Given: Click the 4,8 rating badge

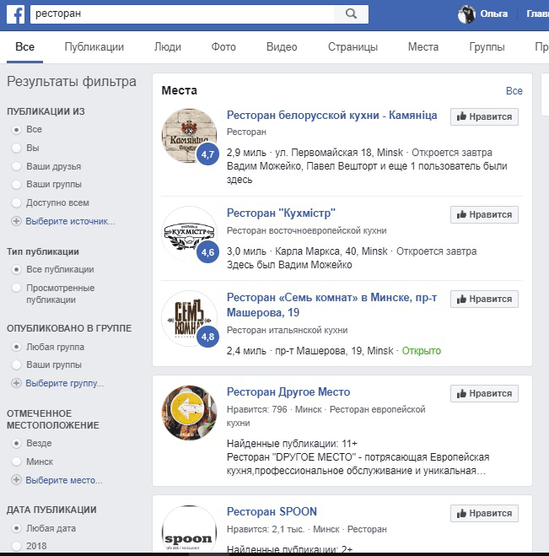Looking at the screenshot, I should (x=207, y=337).
